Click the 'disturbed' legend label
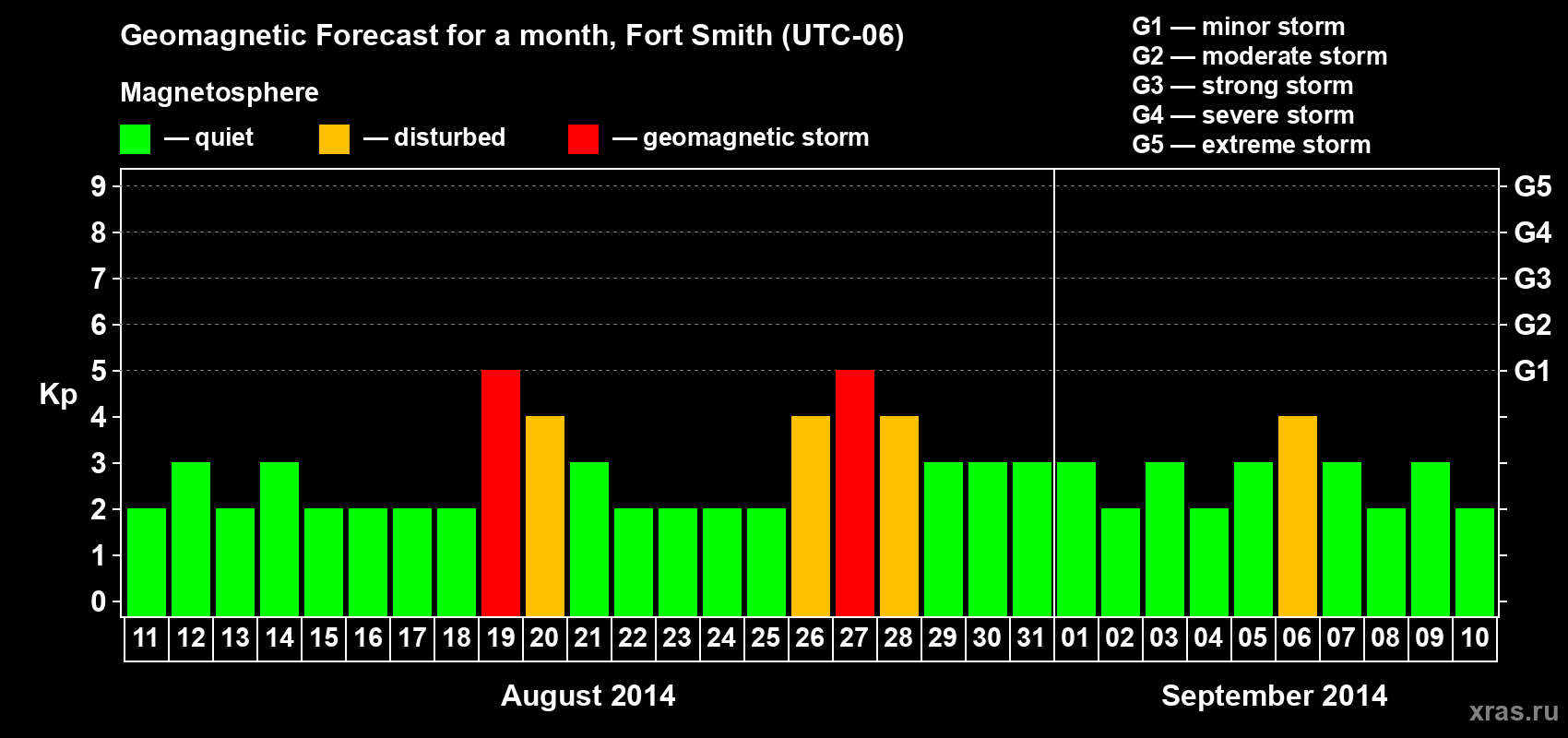The width and height of the screenshot is (1568, 738). tap(449, 137)
